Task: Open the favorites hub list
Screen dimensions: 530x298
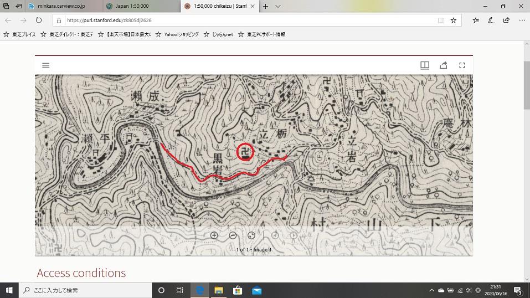Action: 476,20
